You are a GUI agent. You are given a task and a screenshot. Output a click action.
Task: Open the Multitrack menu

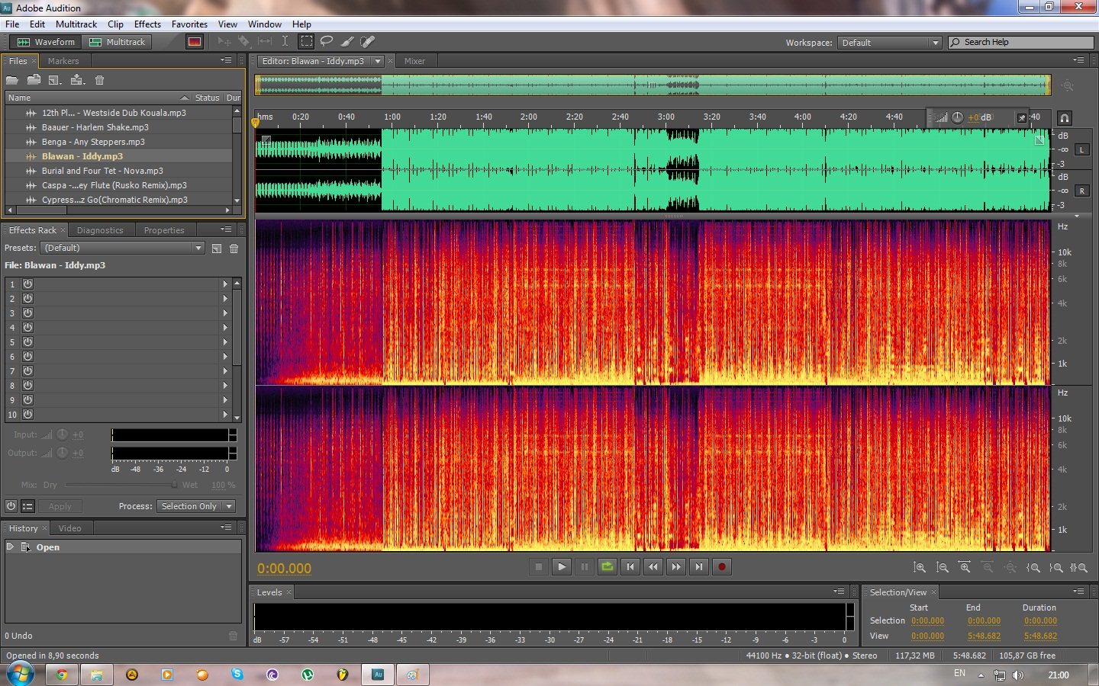(x=76, y=24)
